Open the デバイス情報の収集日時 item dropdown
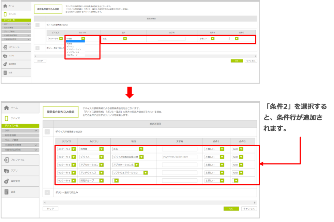334x222 pixels. point(141,157)
